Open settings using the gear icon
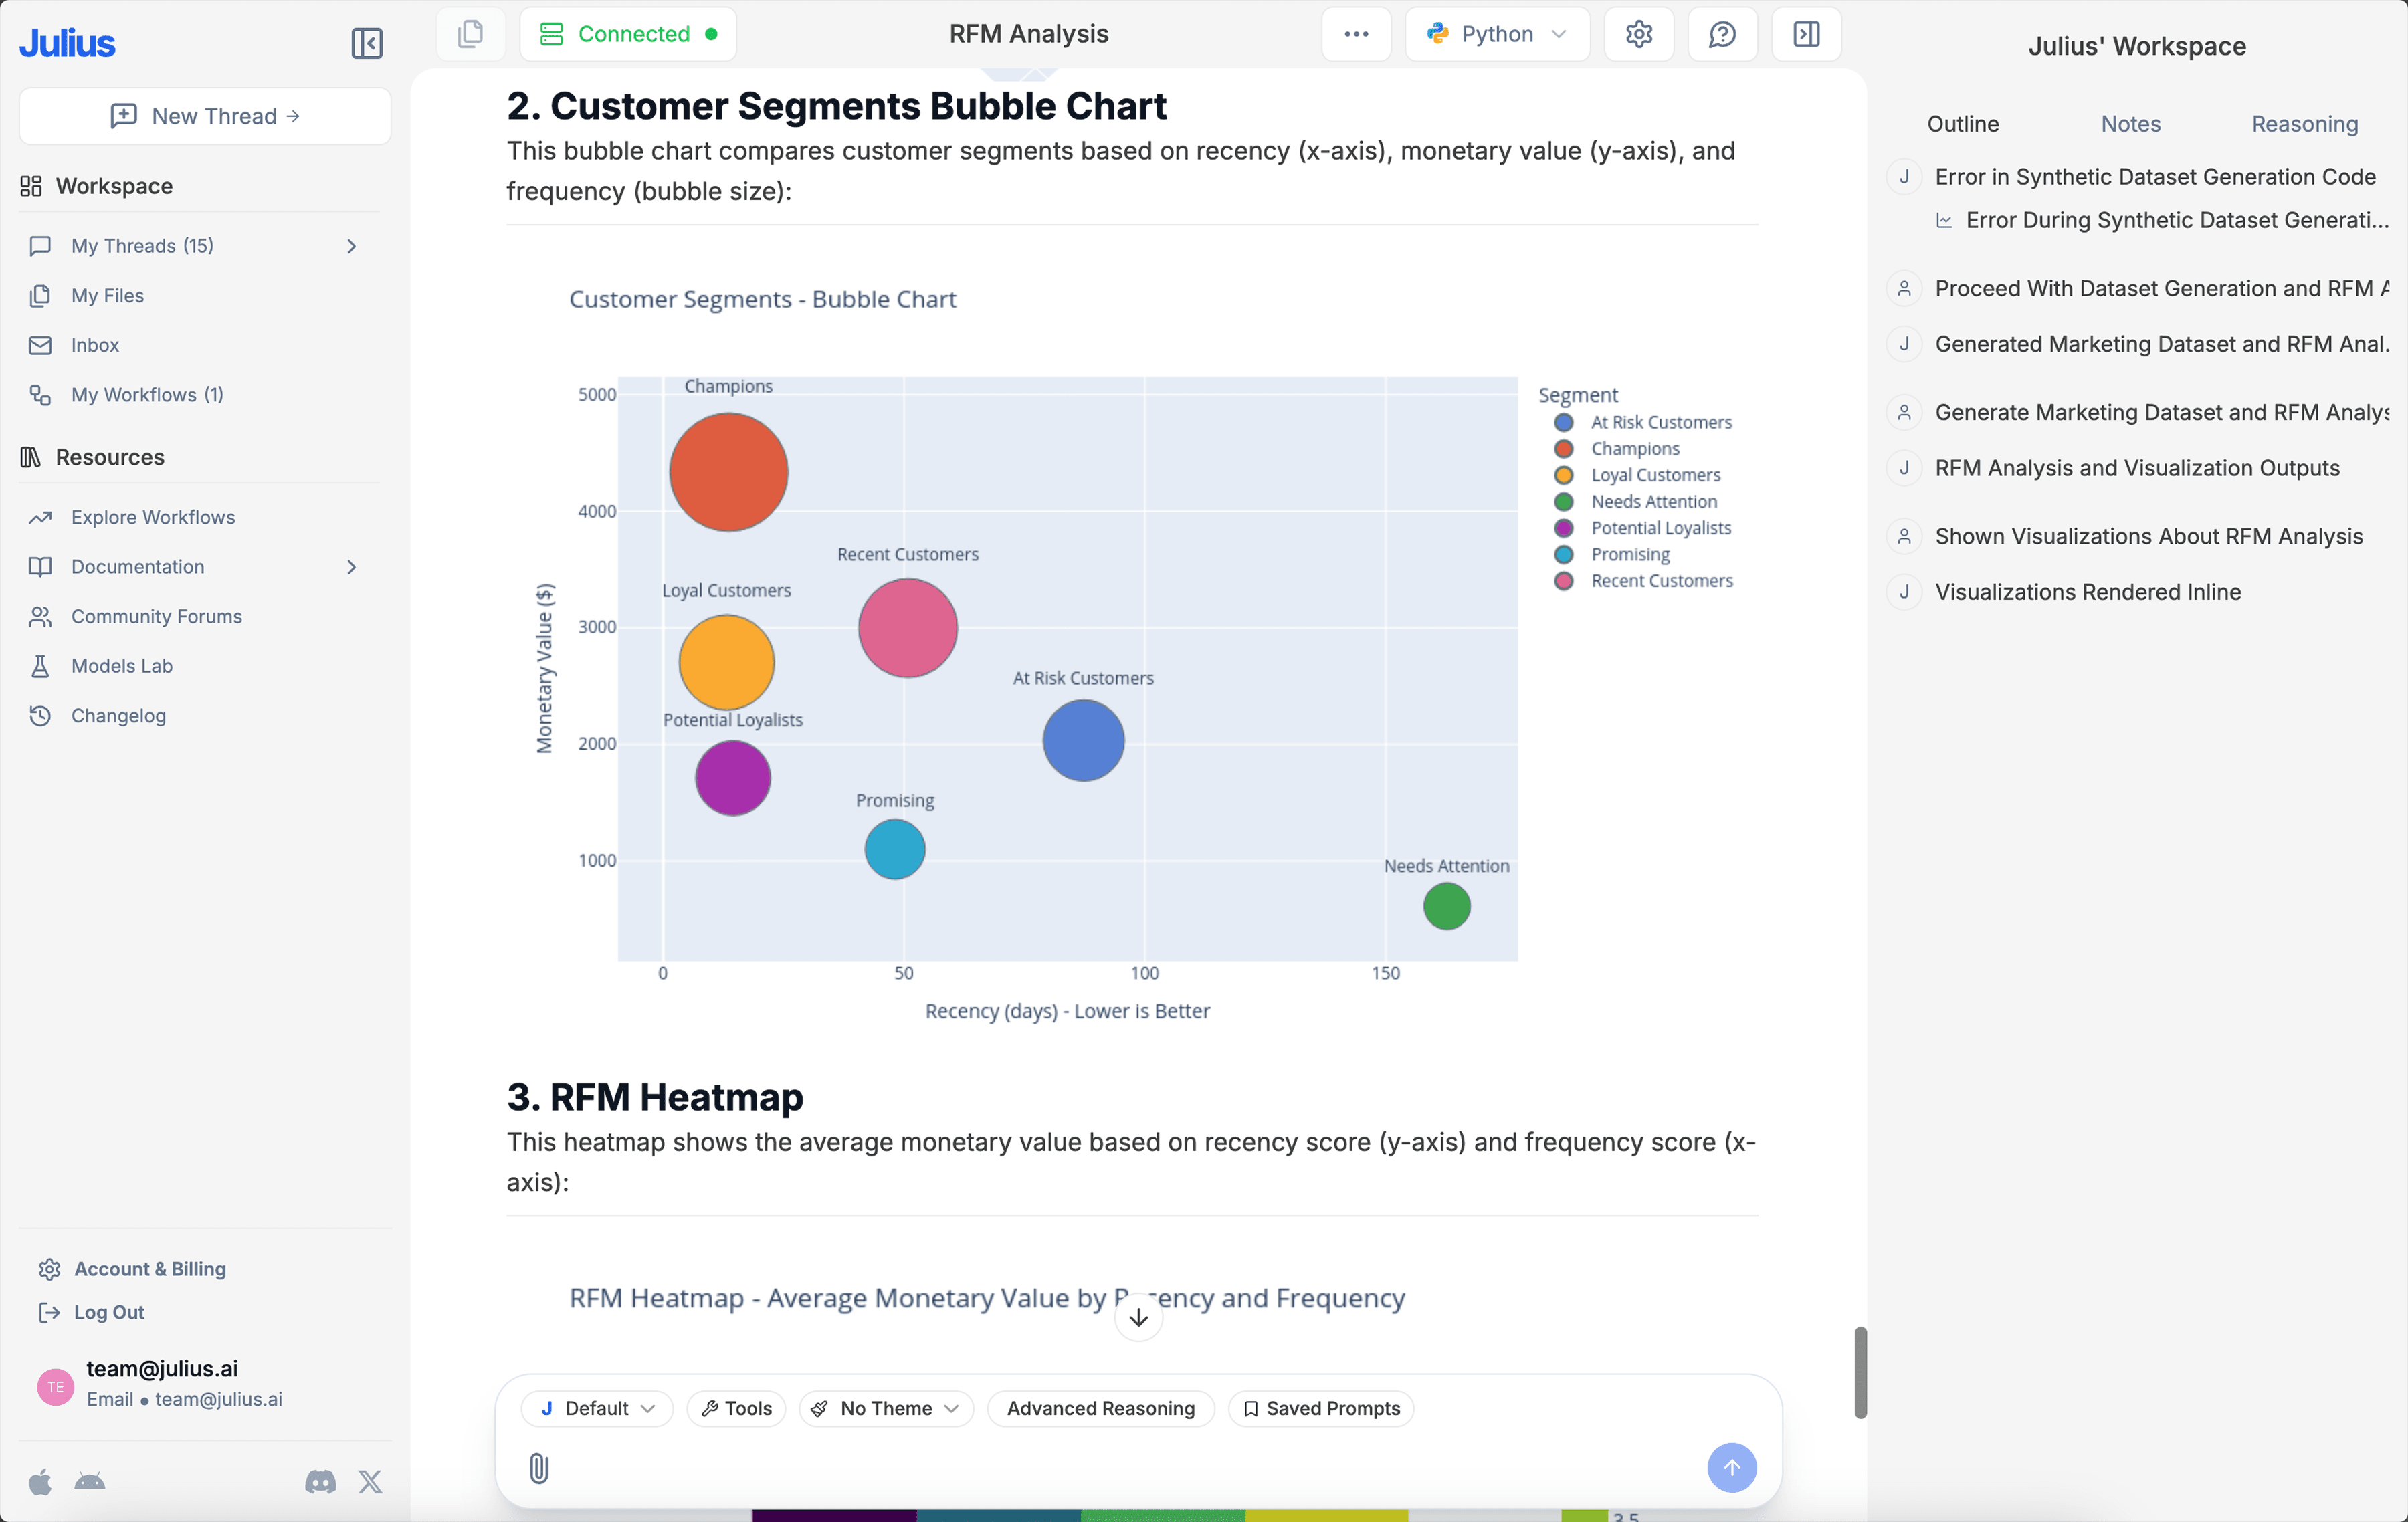Viewport: 2408px width, 1522px height. pyautogui.click(x=1638, y=33)
